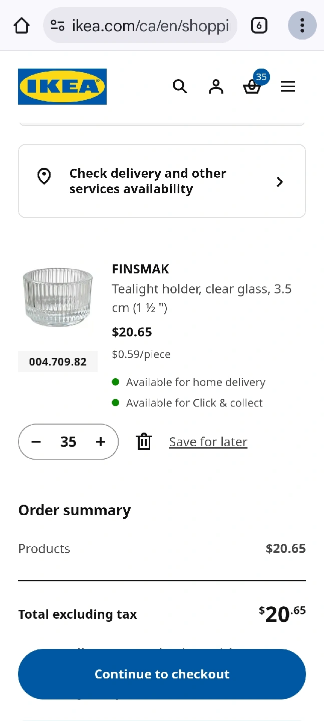This screenshot has width=324, height=721.
Task: Open the shopping bag with 35 items
Action: click(x=252, y=87)
